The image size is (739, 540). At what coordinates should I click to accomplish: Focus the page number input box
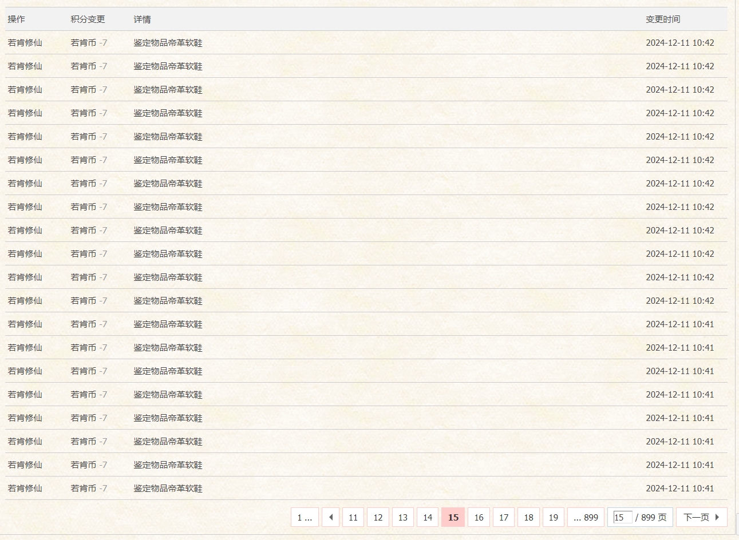(623, 517)
